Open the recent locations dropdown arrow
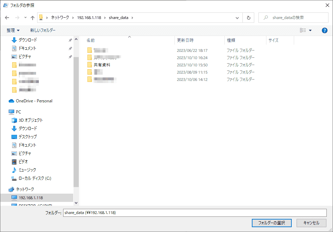The width and height of the screenshot is (333, 232). (x=25, y=18)
